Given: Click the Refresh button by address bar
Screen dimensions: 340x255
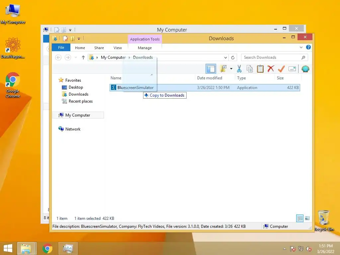Looking at the screenshot, I should [x=233, y=57].
